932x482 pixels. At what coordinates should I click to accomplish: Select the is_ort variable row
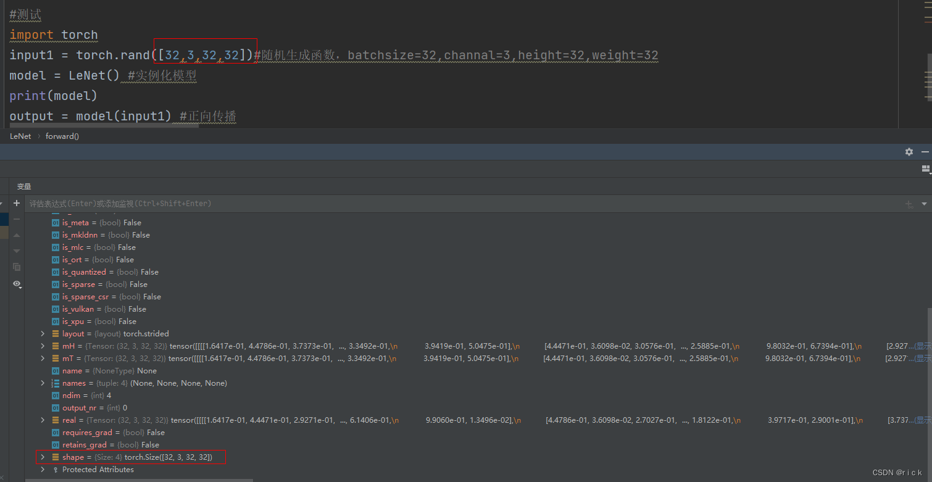[93, 260]
